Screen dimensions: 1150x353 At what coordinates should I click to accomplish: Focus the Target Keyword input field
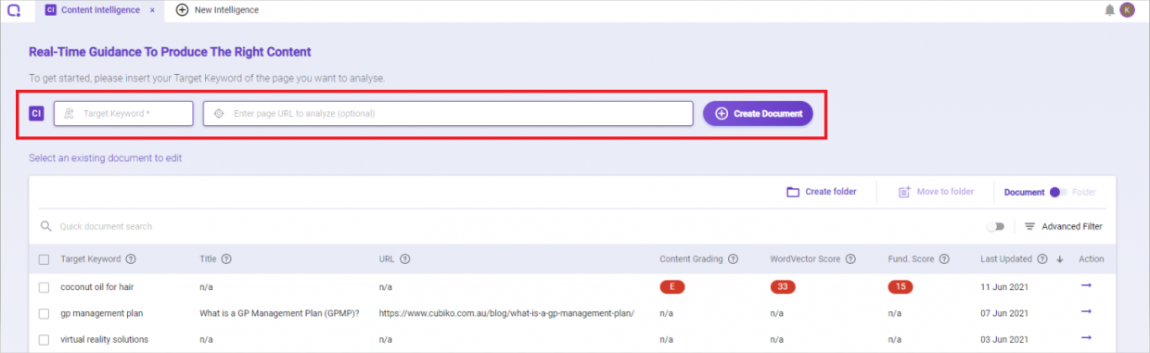pyautogui.click(x=123, y=113)
